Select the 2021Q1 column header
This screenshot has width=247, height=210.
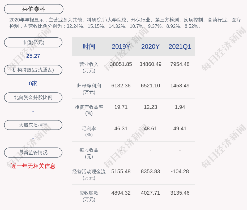click(x=180, y=47)
